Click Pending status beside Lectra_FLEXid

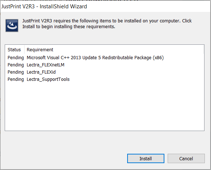point(16,72)
